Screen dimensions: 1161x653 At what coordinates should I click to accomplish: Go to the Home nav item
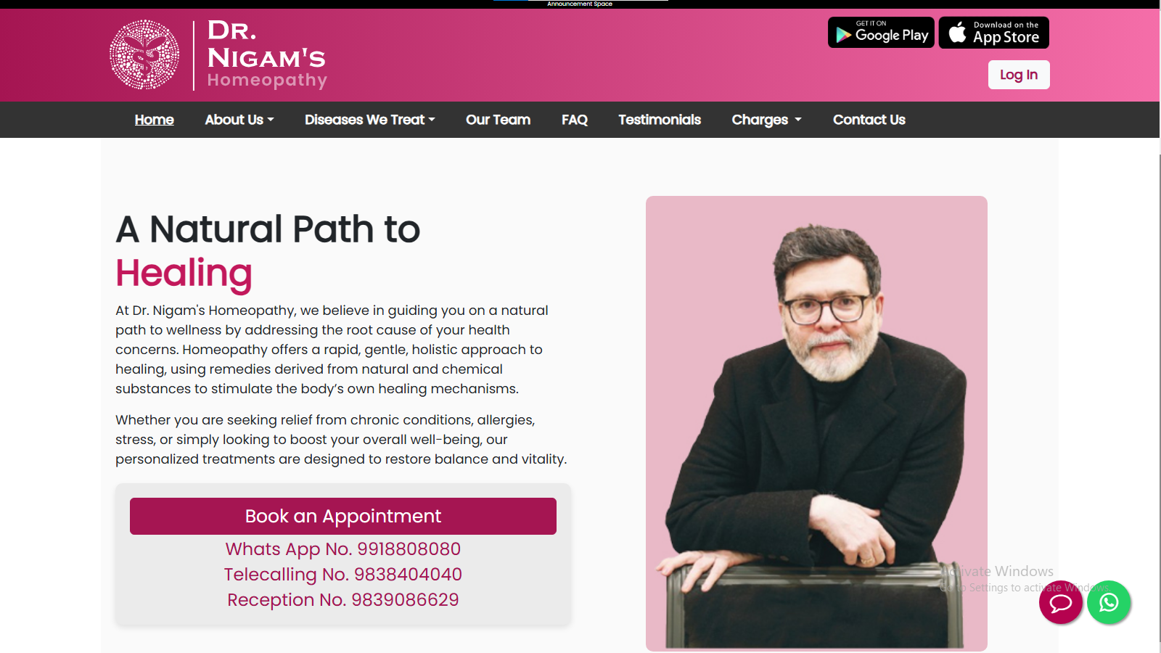coord(154,120)
